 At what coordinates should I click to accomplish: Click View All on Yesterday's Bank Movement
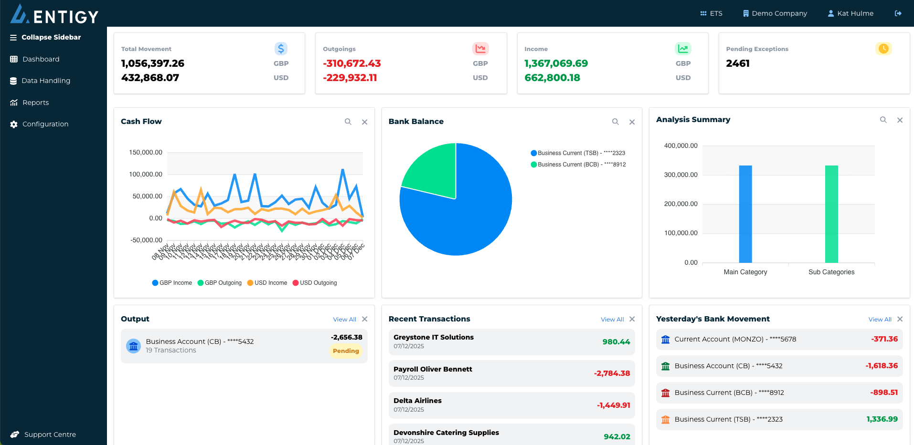[x=880, y=319]
